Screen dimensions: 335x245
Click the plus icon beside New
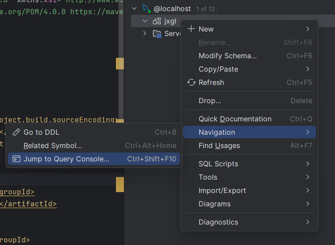[x=191, y=28]
